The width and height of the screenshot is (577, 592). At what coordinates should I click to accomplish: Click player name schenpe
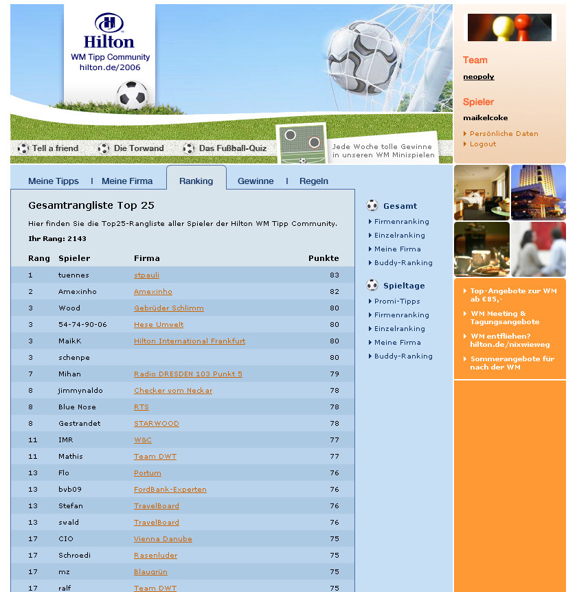coord(74,358)
